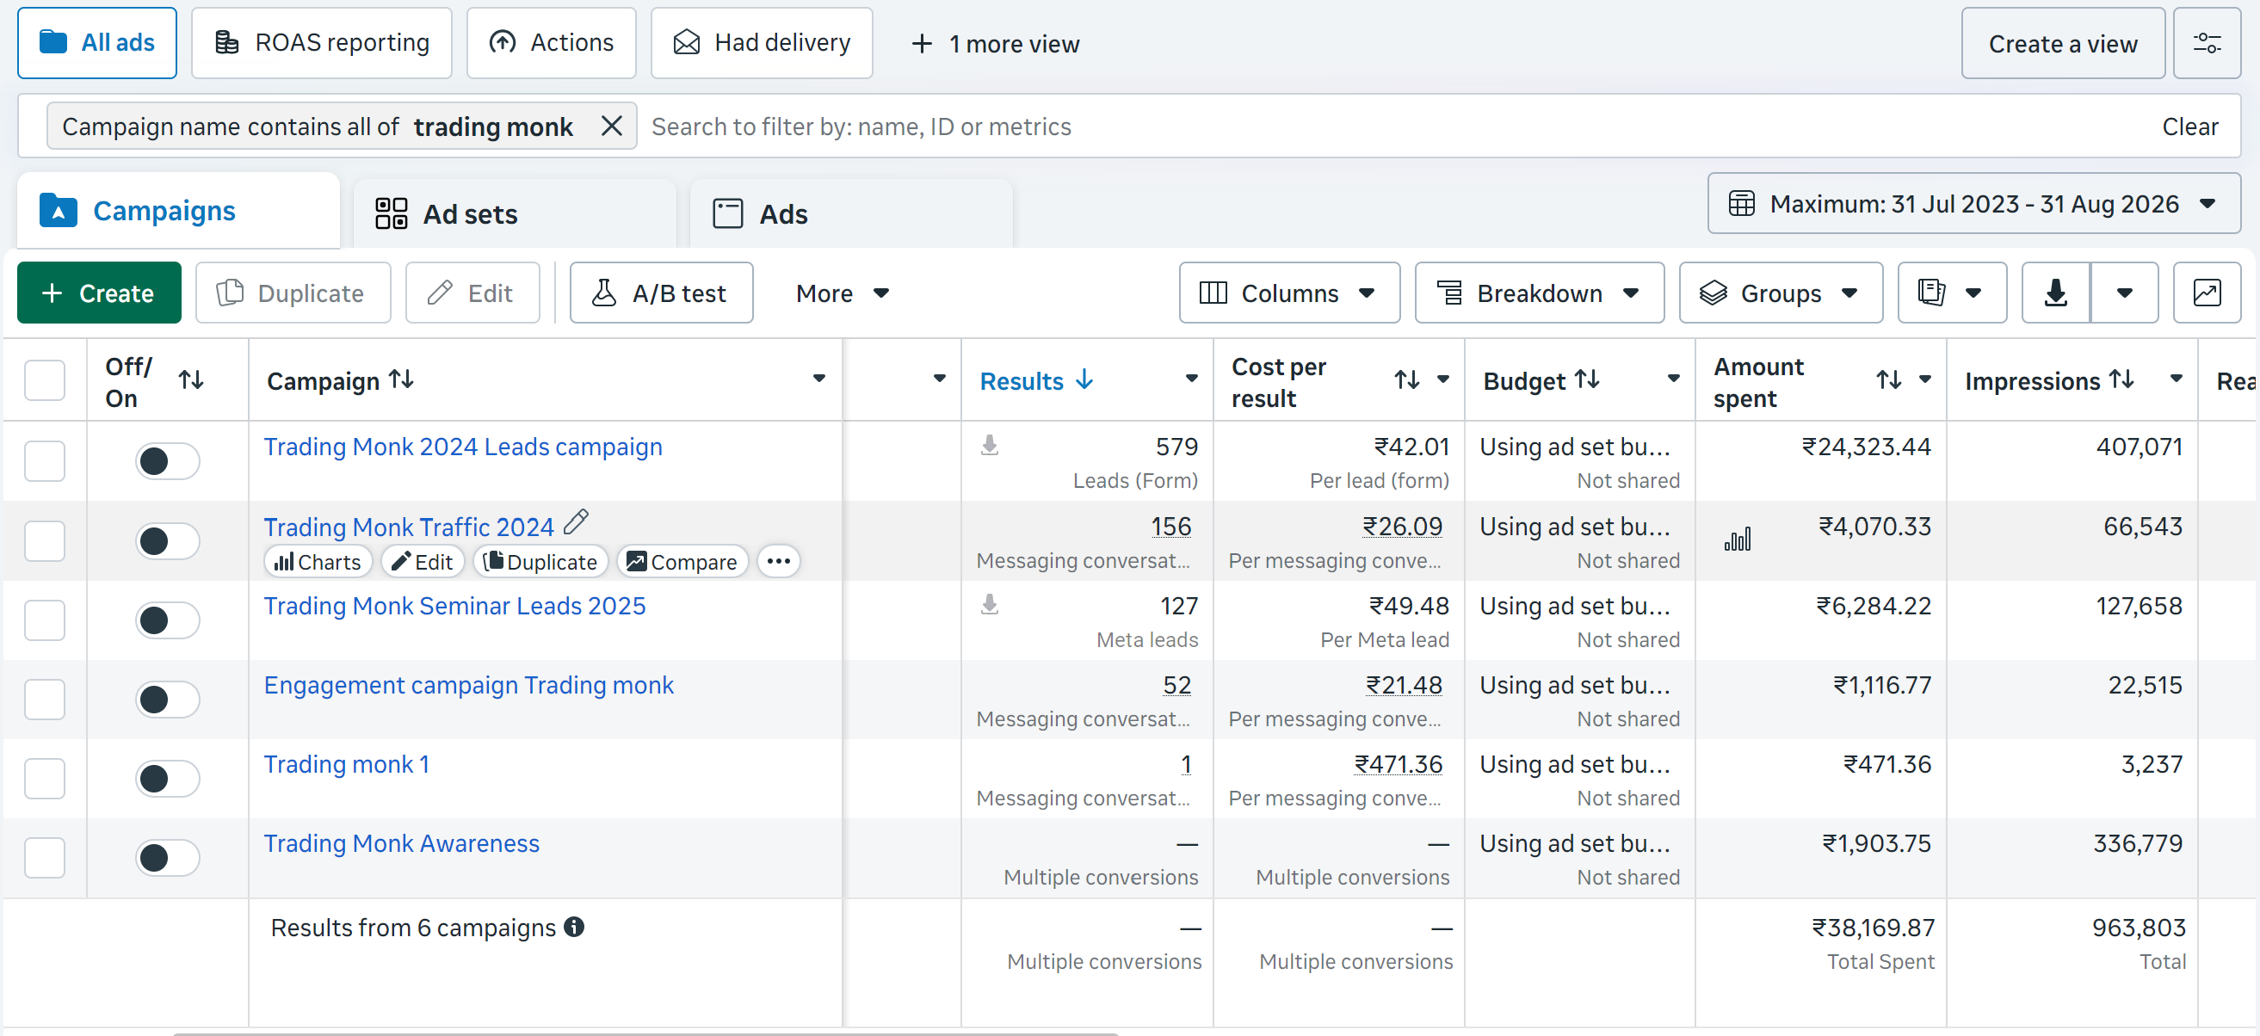Click the Create a view button
This screenshot has width=2260, height=1036.
click(x=2063, y=43)
